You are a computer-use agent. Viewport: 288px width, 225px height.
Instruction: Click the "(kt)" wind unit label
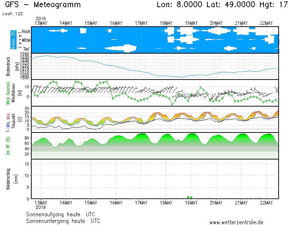[20, 93]
